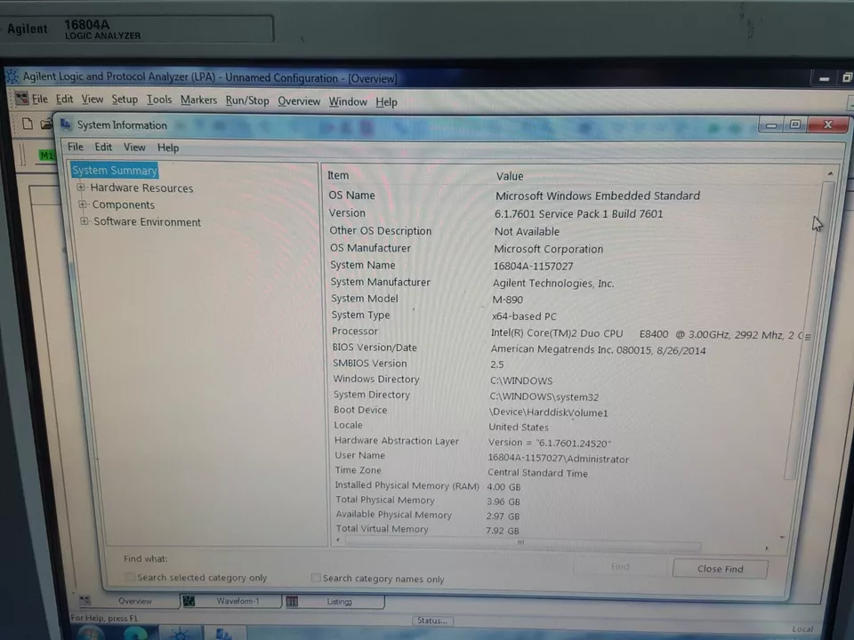This screenshot has width=854, height=640.
Task: Open the LPA Overview menu
Action: [x=299, y=101]
